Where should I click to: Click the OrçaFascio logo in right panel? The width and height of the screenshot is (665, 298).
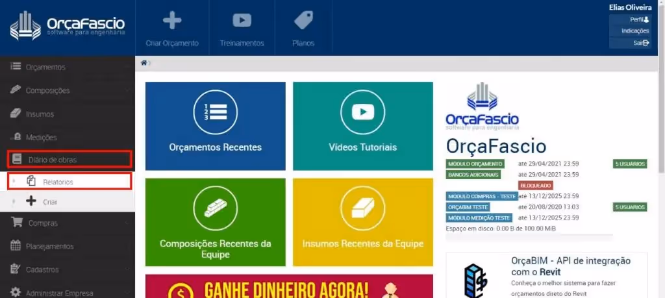(x=483, y=106)
